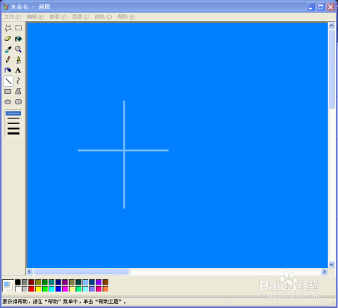The width and height of the screenshot is (338, 308).
Task: Select the Pencil tool
Action: [x=8, y=60]
